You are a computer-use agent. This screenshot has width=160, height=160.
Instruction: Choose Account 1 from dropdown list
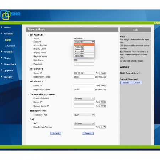[84, 44]
